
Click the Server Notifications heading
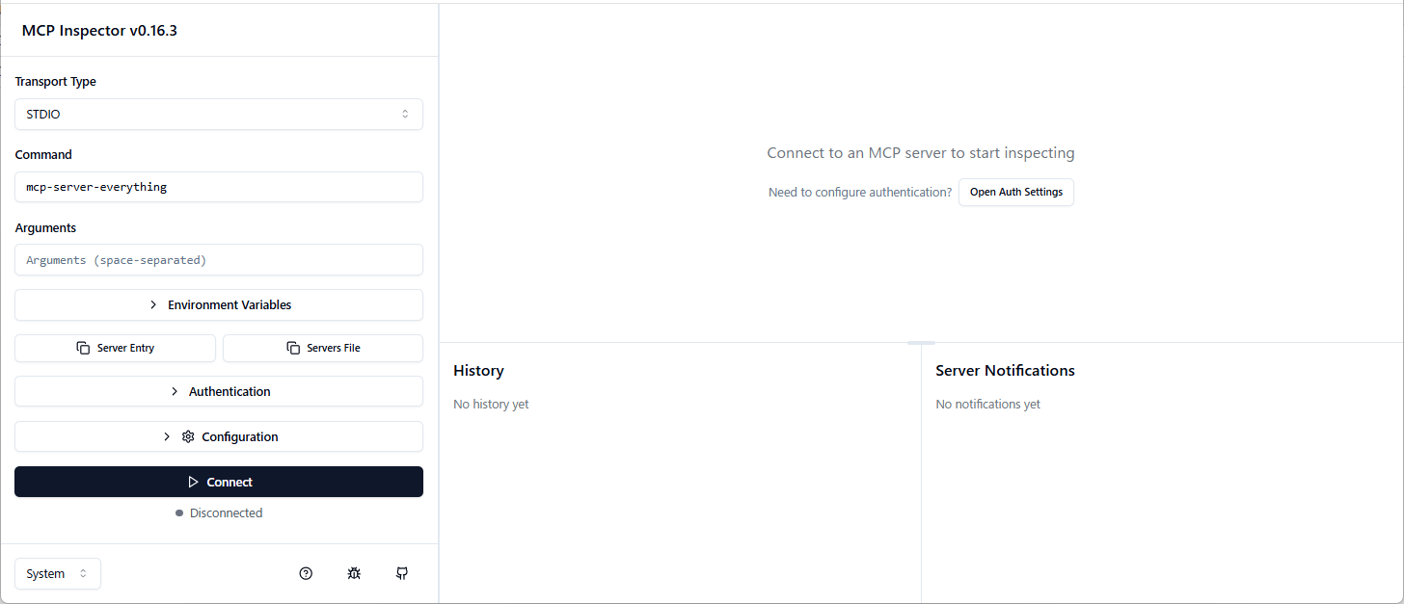pyautogui.click(x=1005, y=370)
